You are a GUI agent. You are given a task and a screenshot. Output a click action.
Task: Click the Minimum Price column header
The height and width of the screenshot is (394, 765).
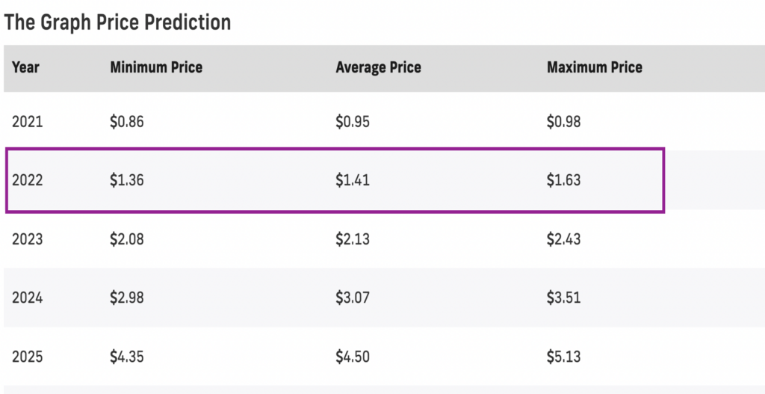(156, 67)
